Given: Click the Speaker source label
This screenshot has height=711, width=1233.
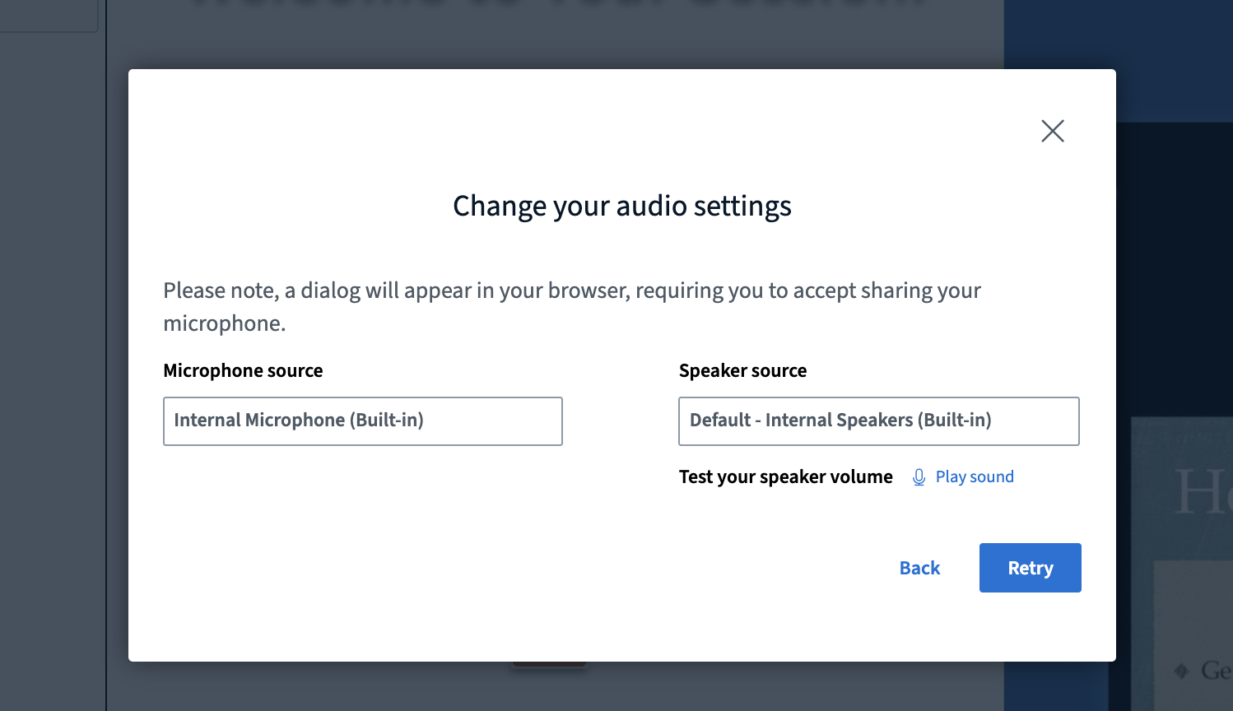Looking at the screenshot, I should (x=742, y=370).
